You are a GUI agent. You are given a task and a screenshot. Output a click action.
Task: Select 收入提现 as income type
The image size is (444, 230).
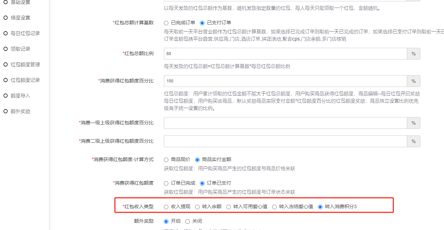pos(166,207)
